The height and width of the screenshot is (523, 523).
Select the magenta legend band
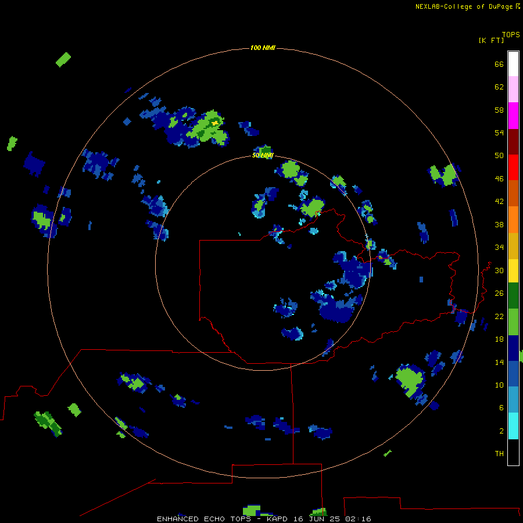513,116
